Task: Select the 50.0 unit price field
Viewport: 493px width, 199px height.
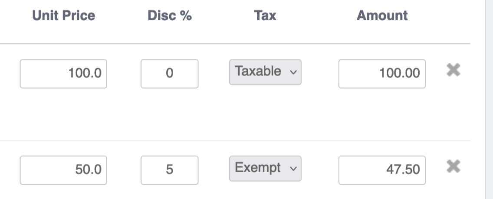Action: pyautogui.click(x=63, y=170)
